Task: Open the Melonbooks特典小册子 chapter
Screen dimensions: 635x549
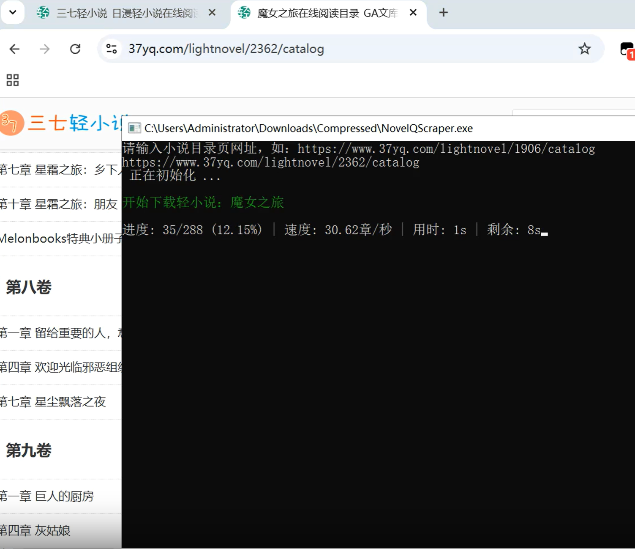Action: coord(60,239)
